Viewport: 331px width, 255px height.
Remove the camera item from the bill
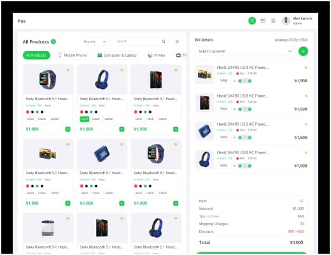[x=306, y=68]
